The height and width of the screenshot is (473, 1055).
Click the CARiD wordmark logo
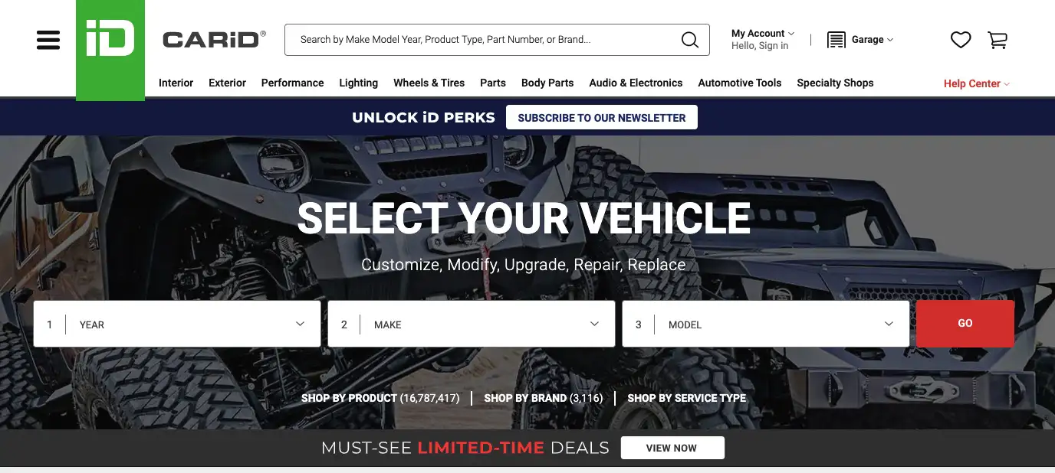pos(214,40)
